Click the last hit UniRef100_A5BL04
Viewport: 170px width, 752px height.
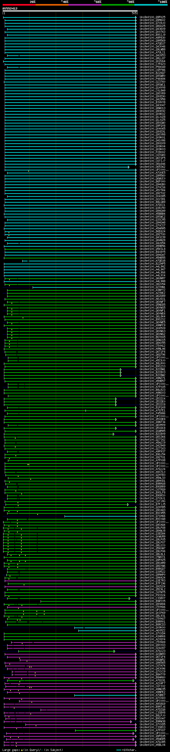coord(152,745)
